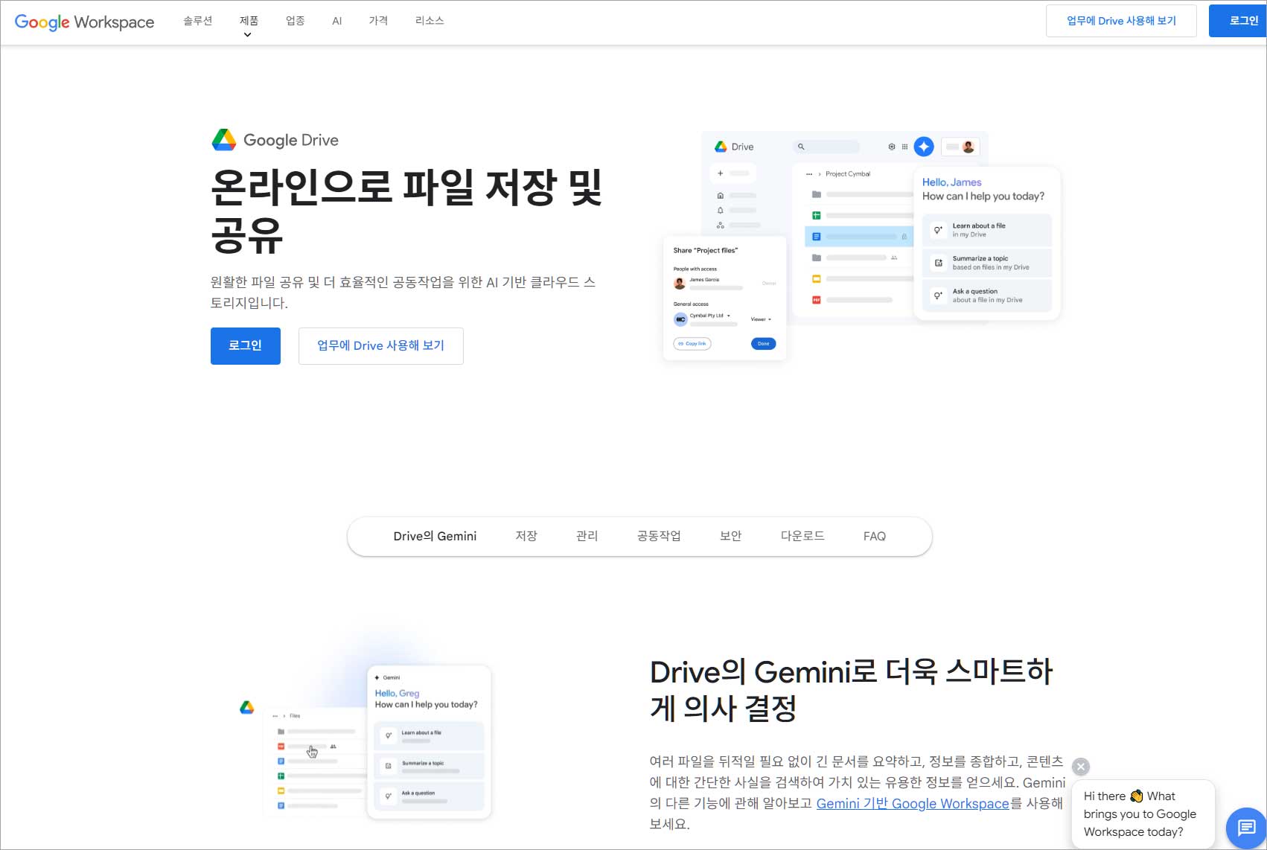Open the Gemini 기반 Google Workspace link
1267x850 pixels.
(x=913, y=804)
